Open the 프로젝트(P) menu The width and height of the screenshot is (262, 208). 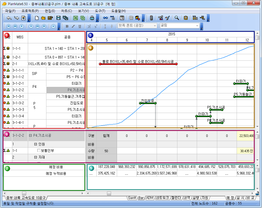tap(30, 11)
